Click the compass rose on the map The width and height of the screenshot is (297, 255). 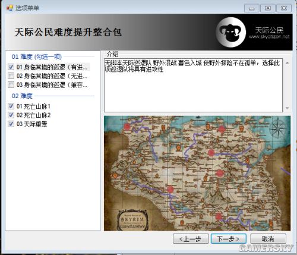coord(277,128)
